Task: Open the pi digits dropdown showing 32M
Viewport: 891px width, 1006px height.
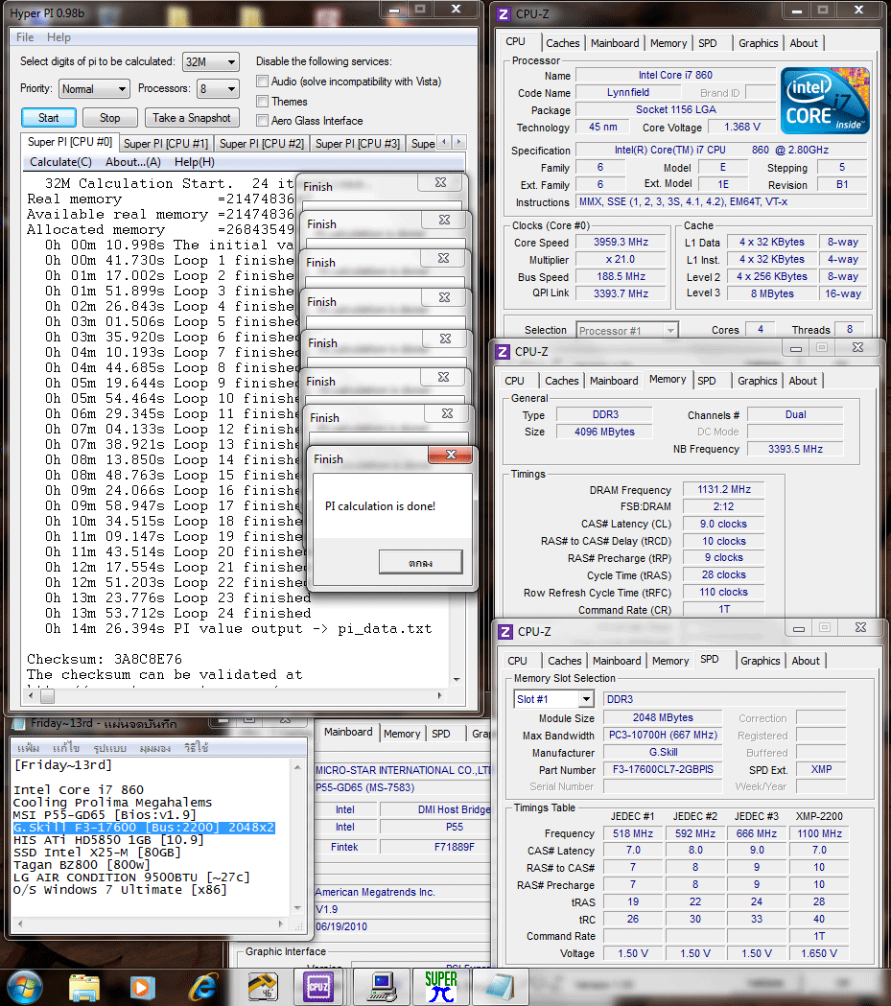Action: 210,62
